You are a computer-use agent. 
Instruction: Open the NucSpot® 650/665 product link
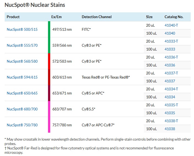pos(22,93)
